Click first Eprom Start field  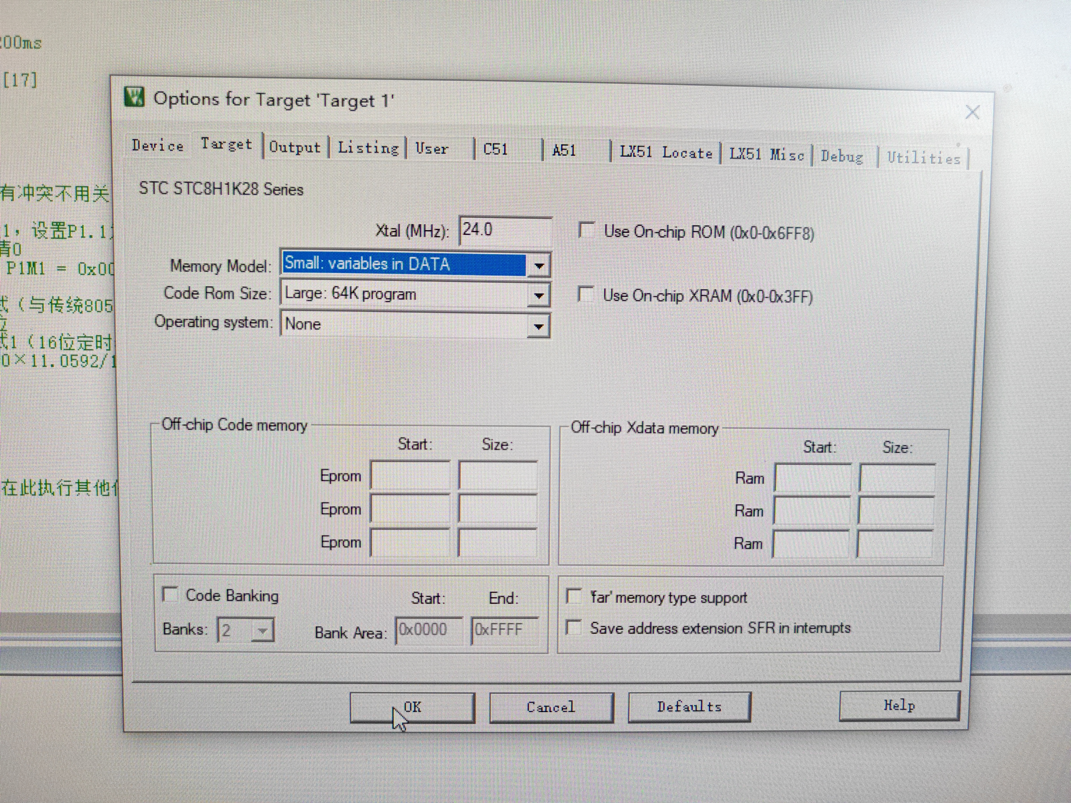[x=410, y=475]
